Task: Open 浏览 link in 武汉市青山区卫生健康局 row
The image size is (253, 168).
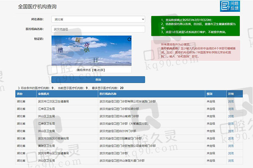Action: coord(231,153)
